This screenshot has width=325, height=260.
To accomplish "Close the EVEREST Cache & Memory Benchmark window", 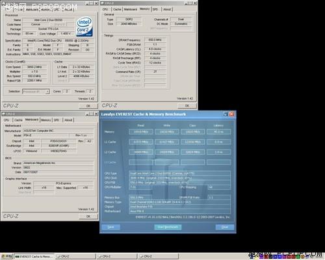I will [231, 114].
